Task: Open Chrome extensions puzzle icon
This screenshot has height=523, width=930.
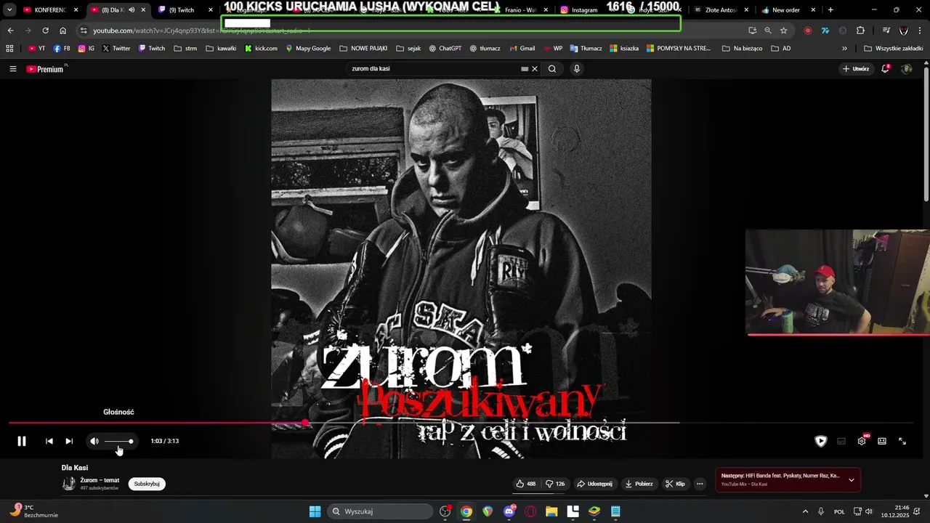Action: coord(860,31)
